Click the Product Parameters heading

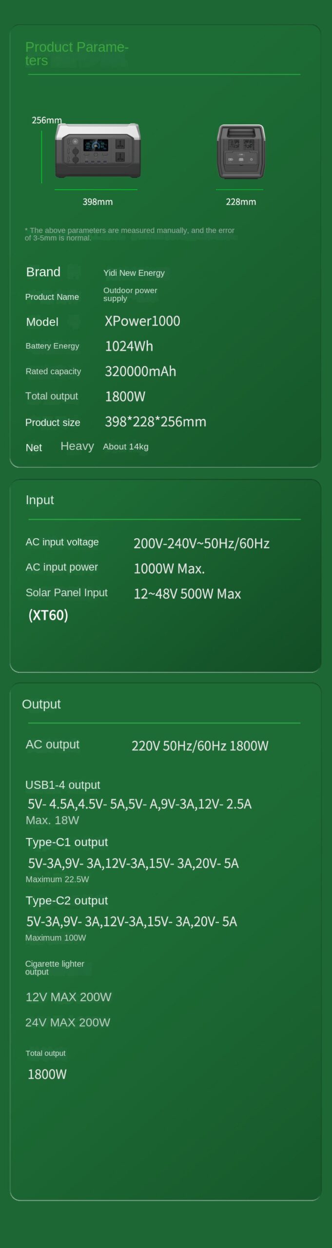click(77, 54)
